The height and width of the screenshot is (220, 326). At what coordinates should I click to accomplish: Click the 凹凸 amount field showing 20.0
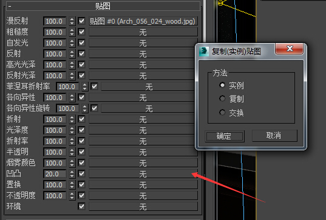point(55,174)
